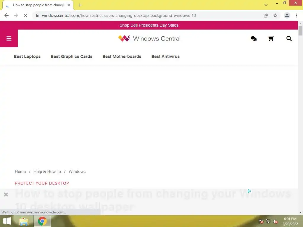
Task: Bookmark this page with the star icon
Action: tap(275, 15)
